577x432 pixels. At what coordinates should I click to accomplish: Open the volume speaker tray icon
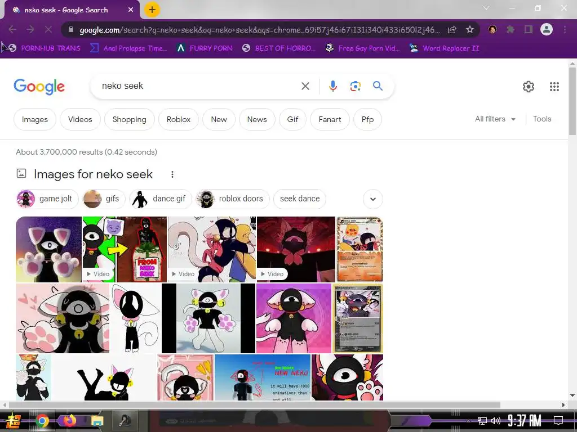coord(496,421)
